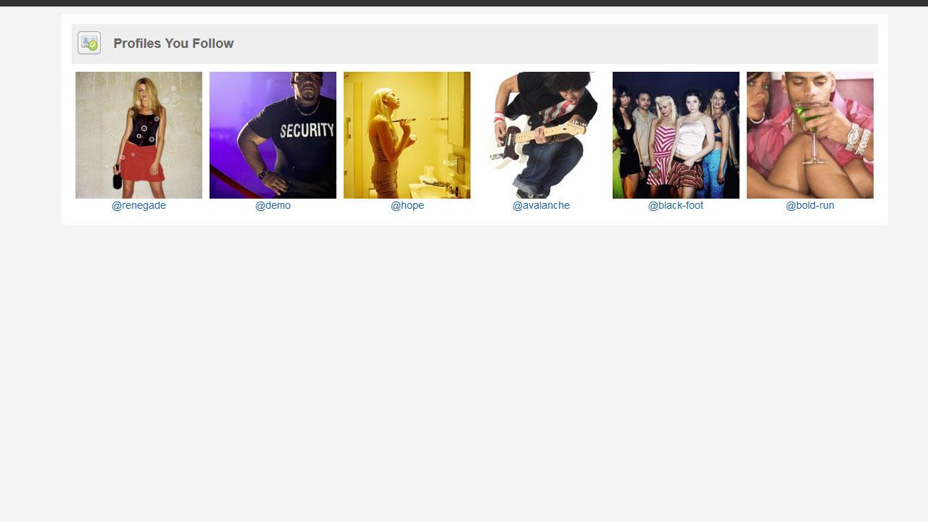928x522 pixels.
Task: Select the @bold-run profile picture
Action: click(810, 135)
